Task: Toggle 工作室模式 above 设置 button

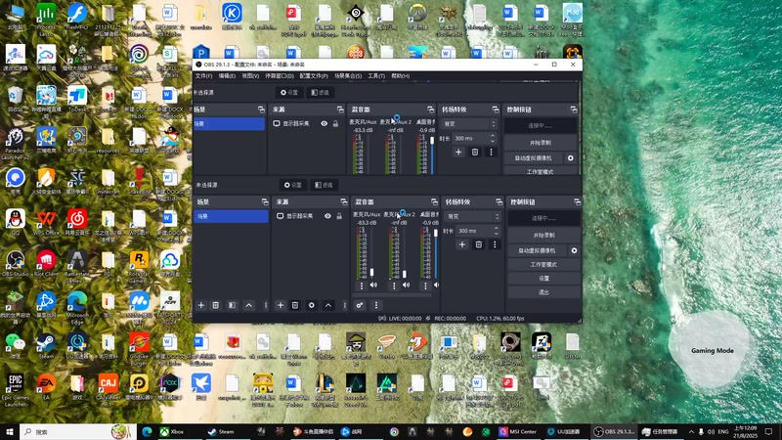Action: pyautogui.click(x=543, y=264)
